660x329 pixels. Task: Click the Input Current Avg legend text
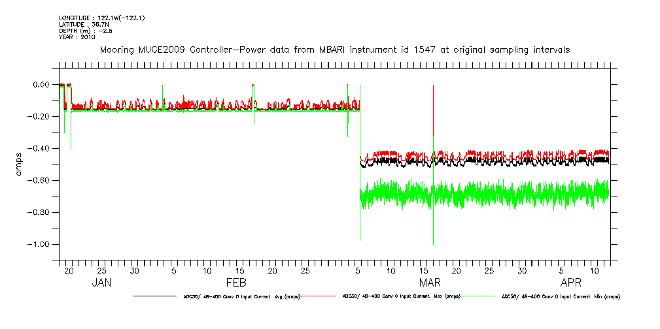point(242,296)
